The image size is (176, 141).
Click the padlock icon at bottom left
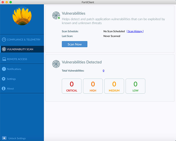4,138
